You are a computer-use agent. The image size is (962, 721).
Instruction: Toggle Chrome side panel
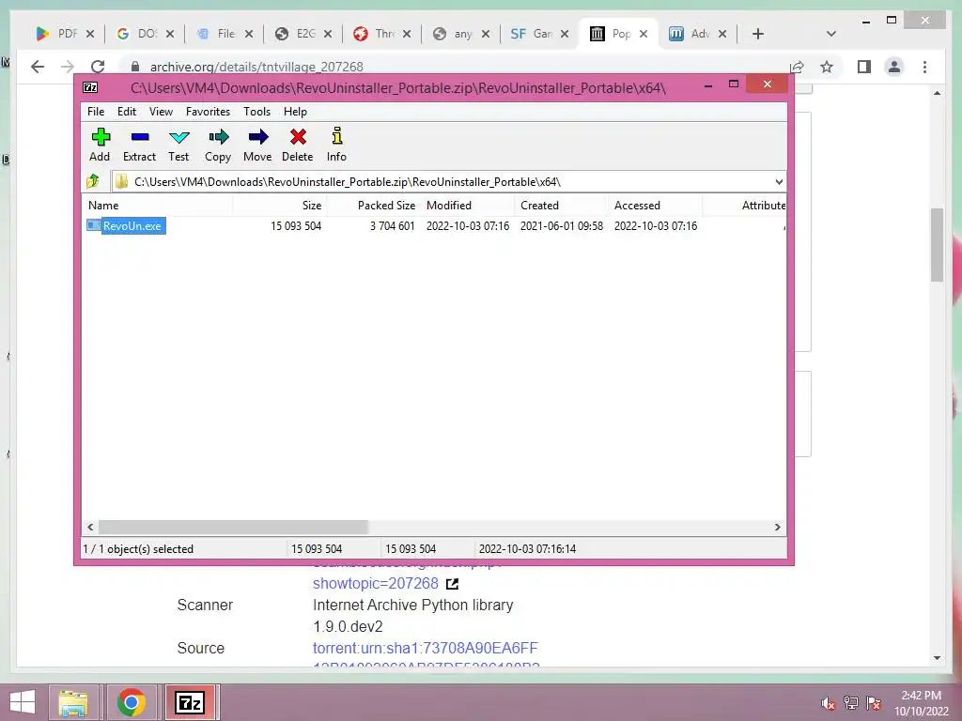point(864,67)
